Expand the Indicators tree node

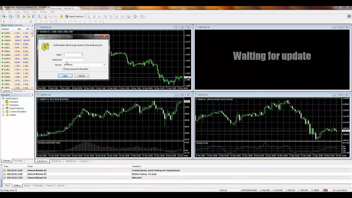[x=3, y=105]
